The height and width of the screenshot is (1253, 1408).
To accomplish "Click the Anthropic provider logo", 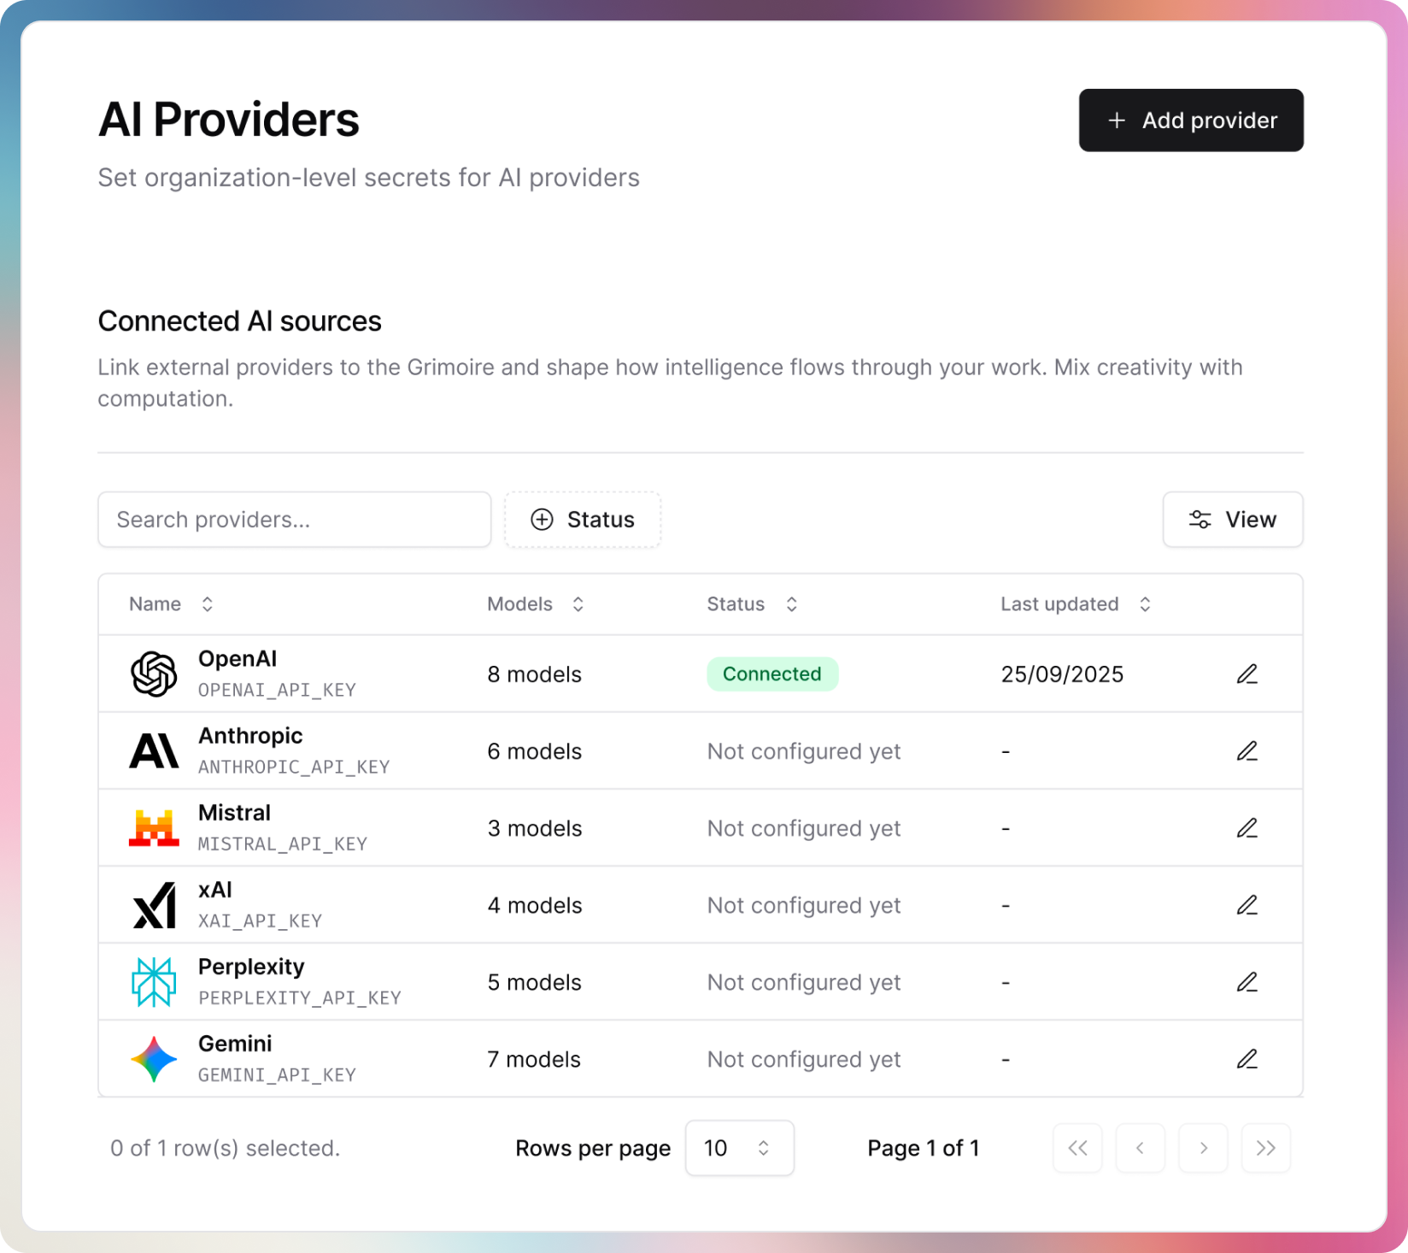I will coord(154,750).
